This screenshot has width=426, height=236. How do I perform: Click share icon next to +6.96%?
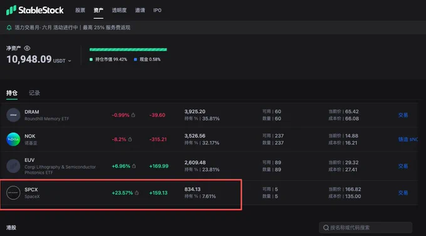[134, 166]
